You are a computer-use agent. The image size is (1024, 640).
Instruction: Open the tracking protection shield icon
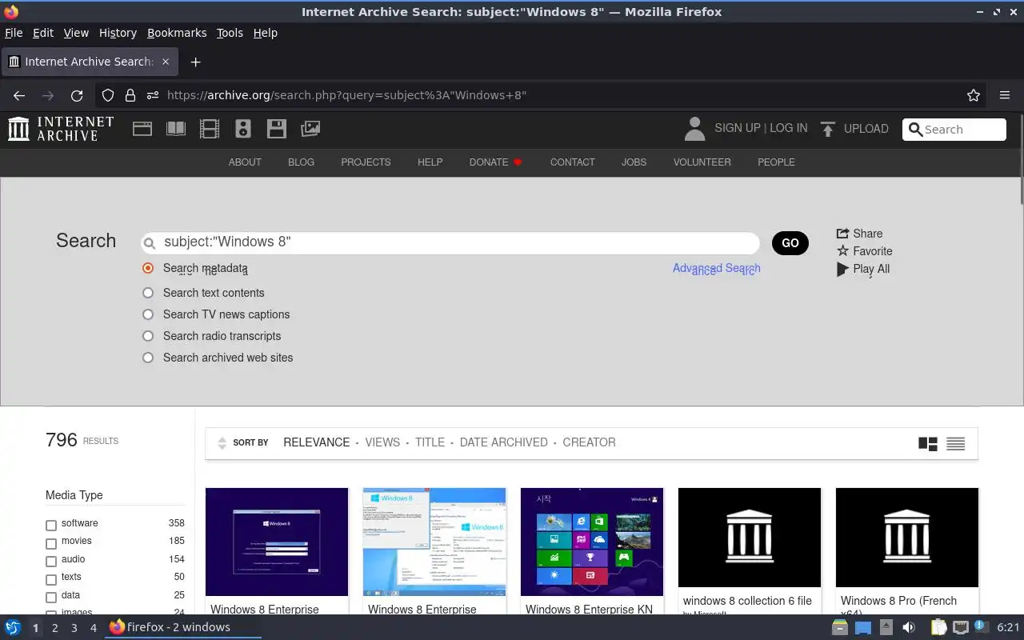click(108, 95)
